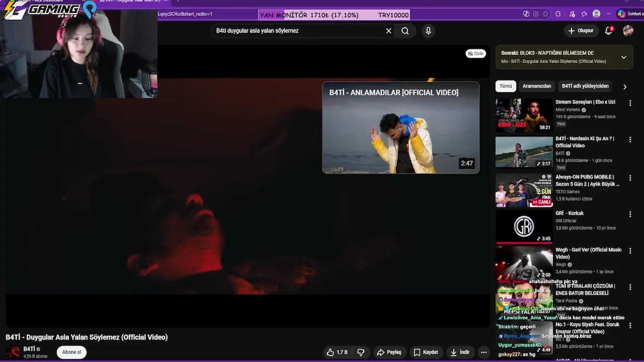The height and width of the screenshot is (362, 644).
Task: Hide the end card with Gizle
Action: click(475, 53)
